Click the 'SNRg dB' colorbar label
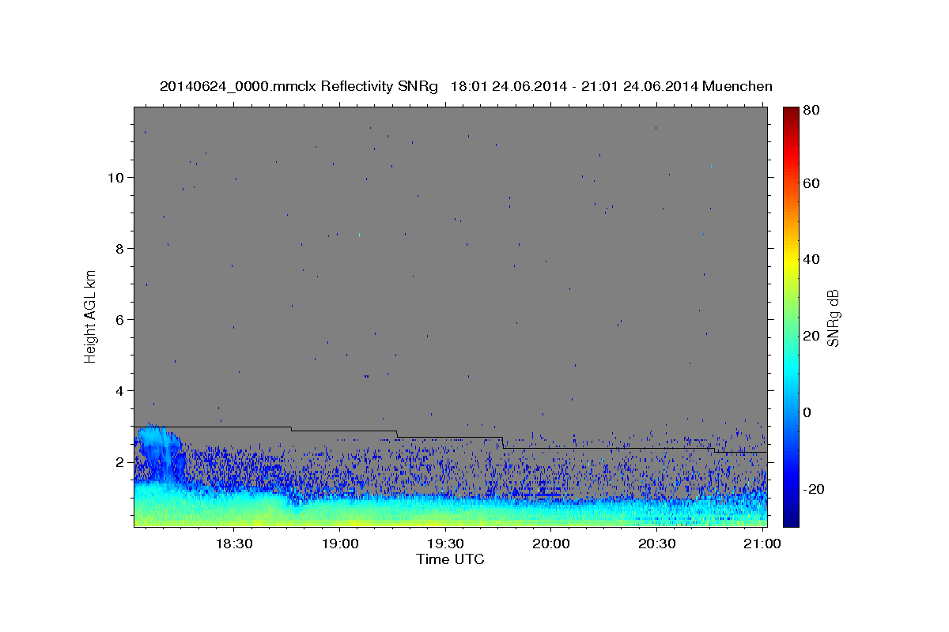The height and width of the screenshot is (632, 949). tap(832, 318)
